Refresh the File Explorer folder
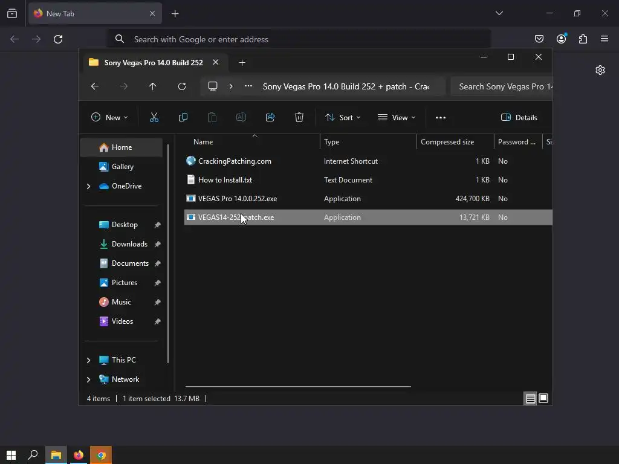This screenshot has width=619, height=464. click(x=182, y=86)
